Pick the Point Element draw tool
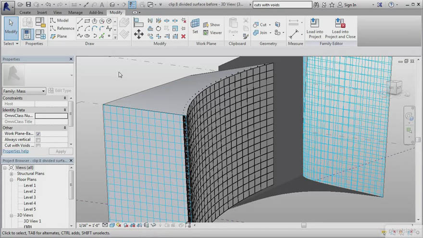 109,36
